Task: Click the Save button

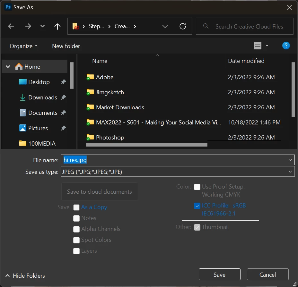Action: tap(220, 274)
